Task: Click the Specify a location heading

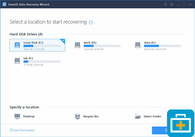Action: (24, 107)
